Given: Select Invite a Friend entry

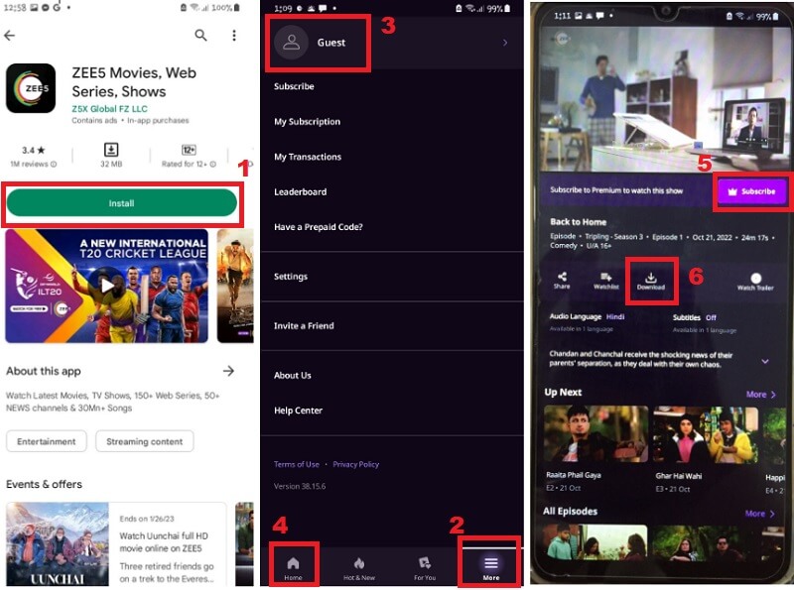Looking at the screenshot, I should tap(304, 326).
